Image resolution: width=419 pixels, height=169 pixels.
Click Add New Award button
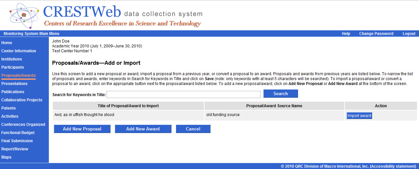point(143,129)
